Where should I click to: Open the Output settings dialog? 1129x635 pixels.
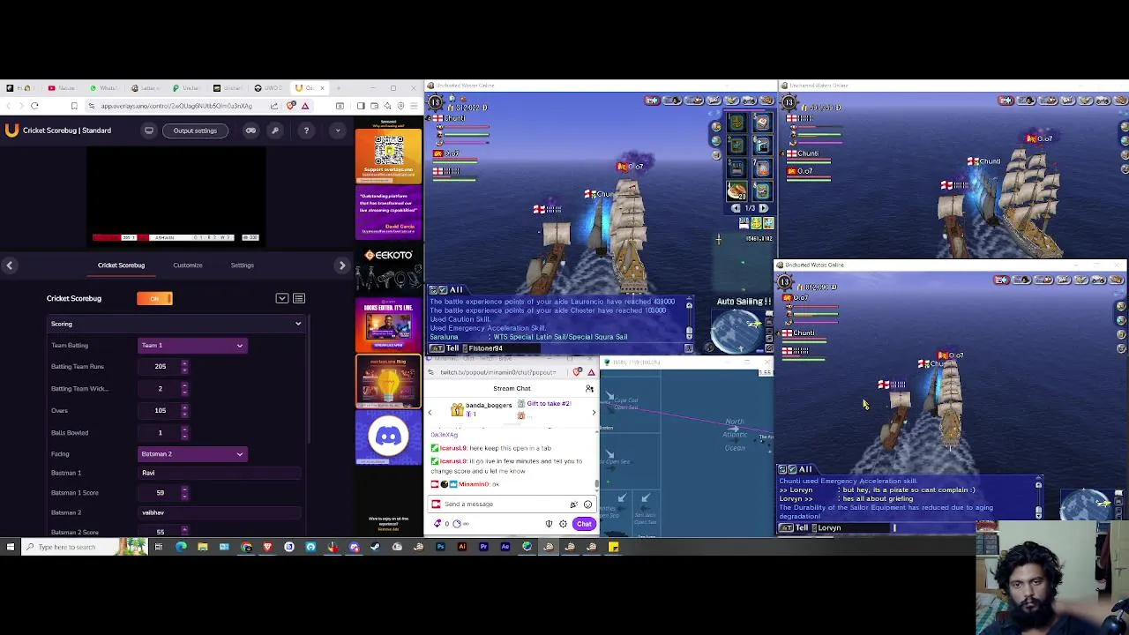195,131
